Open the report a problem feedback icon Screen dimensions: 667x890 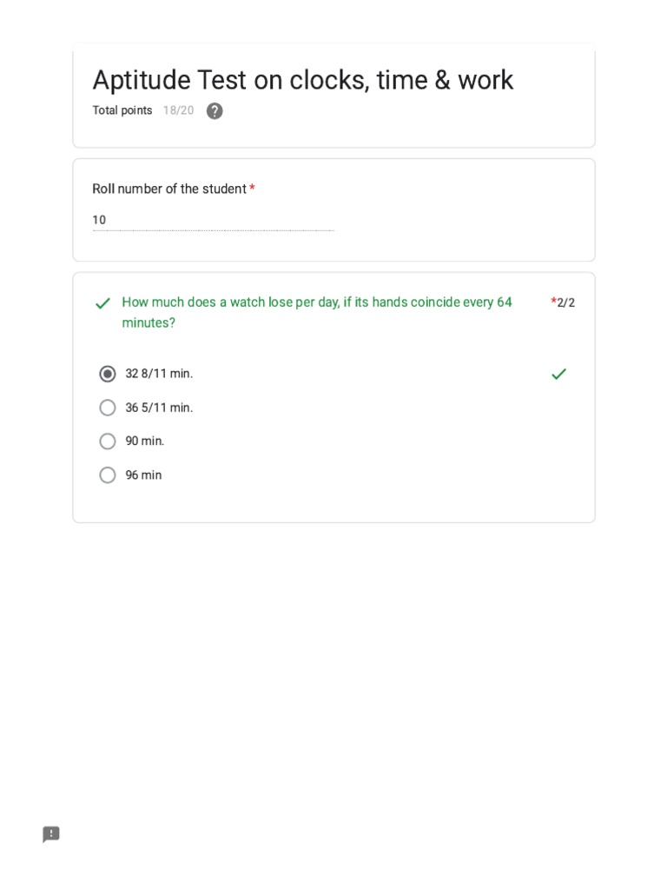click(51, 834)
